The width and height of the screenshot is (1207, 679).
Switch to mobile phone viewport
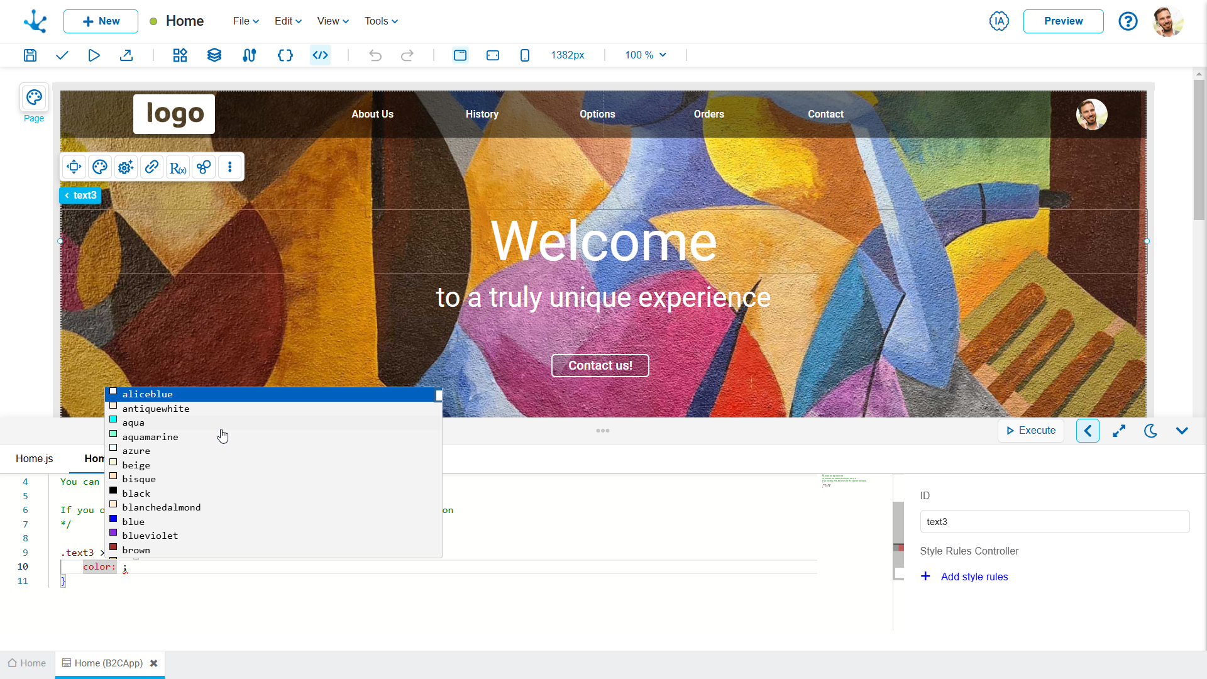point(525,55)
